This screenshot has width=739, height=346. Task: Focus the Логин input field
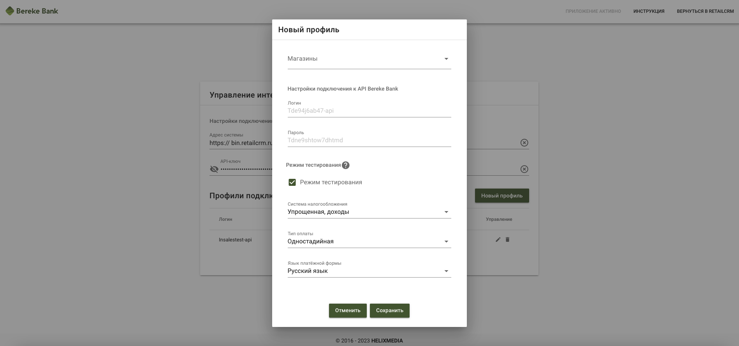tap(369, 111)
